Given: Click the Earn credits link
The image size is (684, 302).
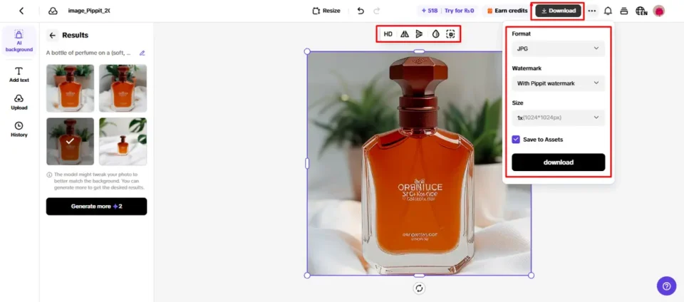Looking at the screenshot, I should pyautogui.click(x=507, y=11).
